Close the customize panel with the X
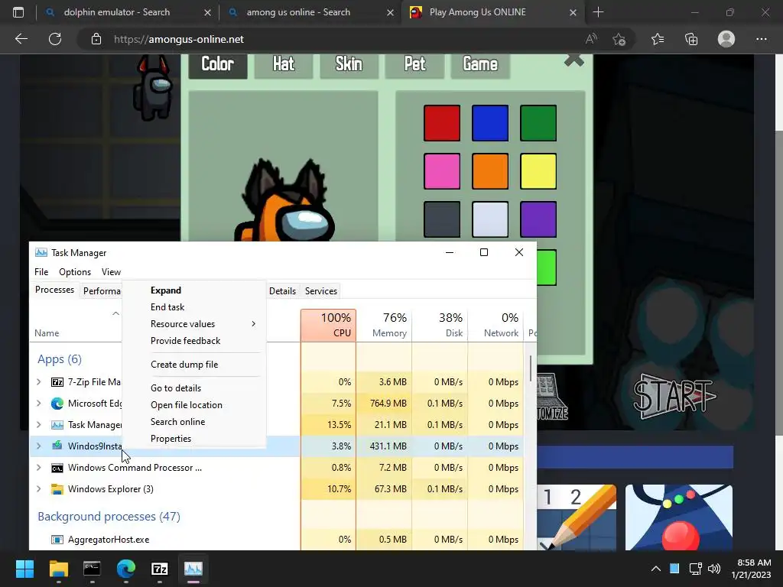 (x=573, y=61)
